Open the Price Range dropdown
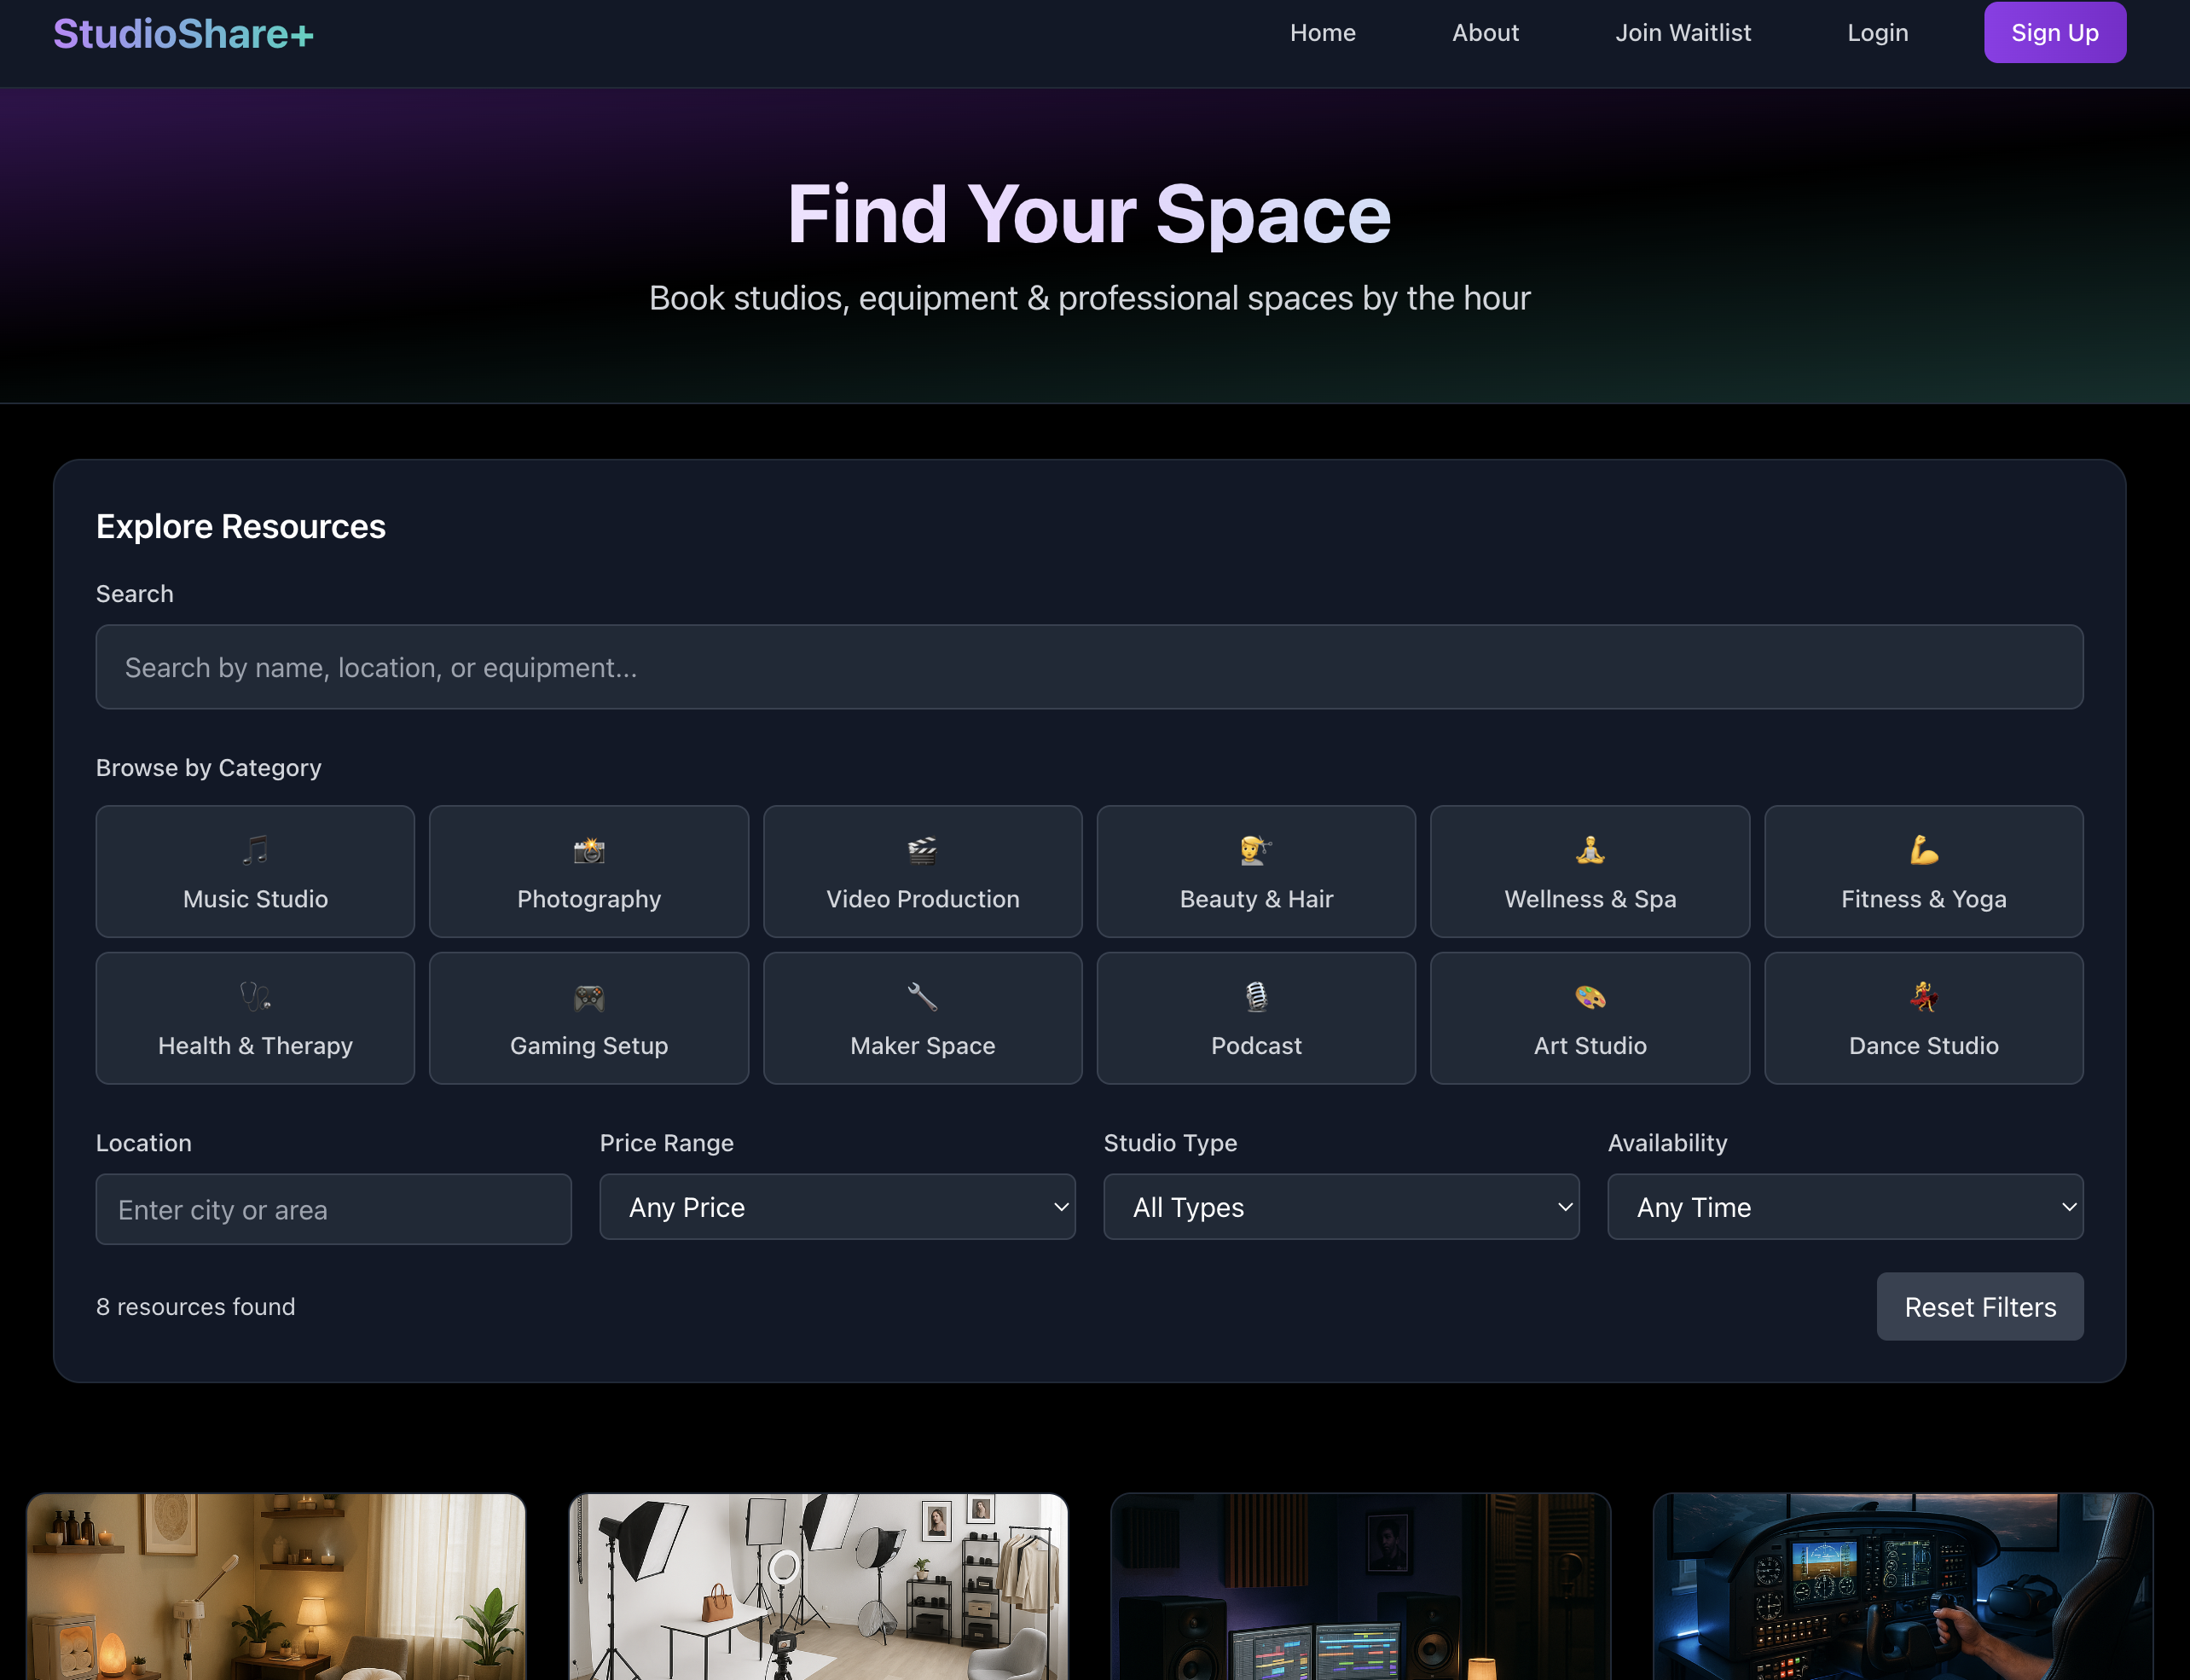2190x1680 pixels. pos(838,1207)
